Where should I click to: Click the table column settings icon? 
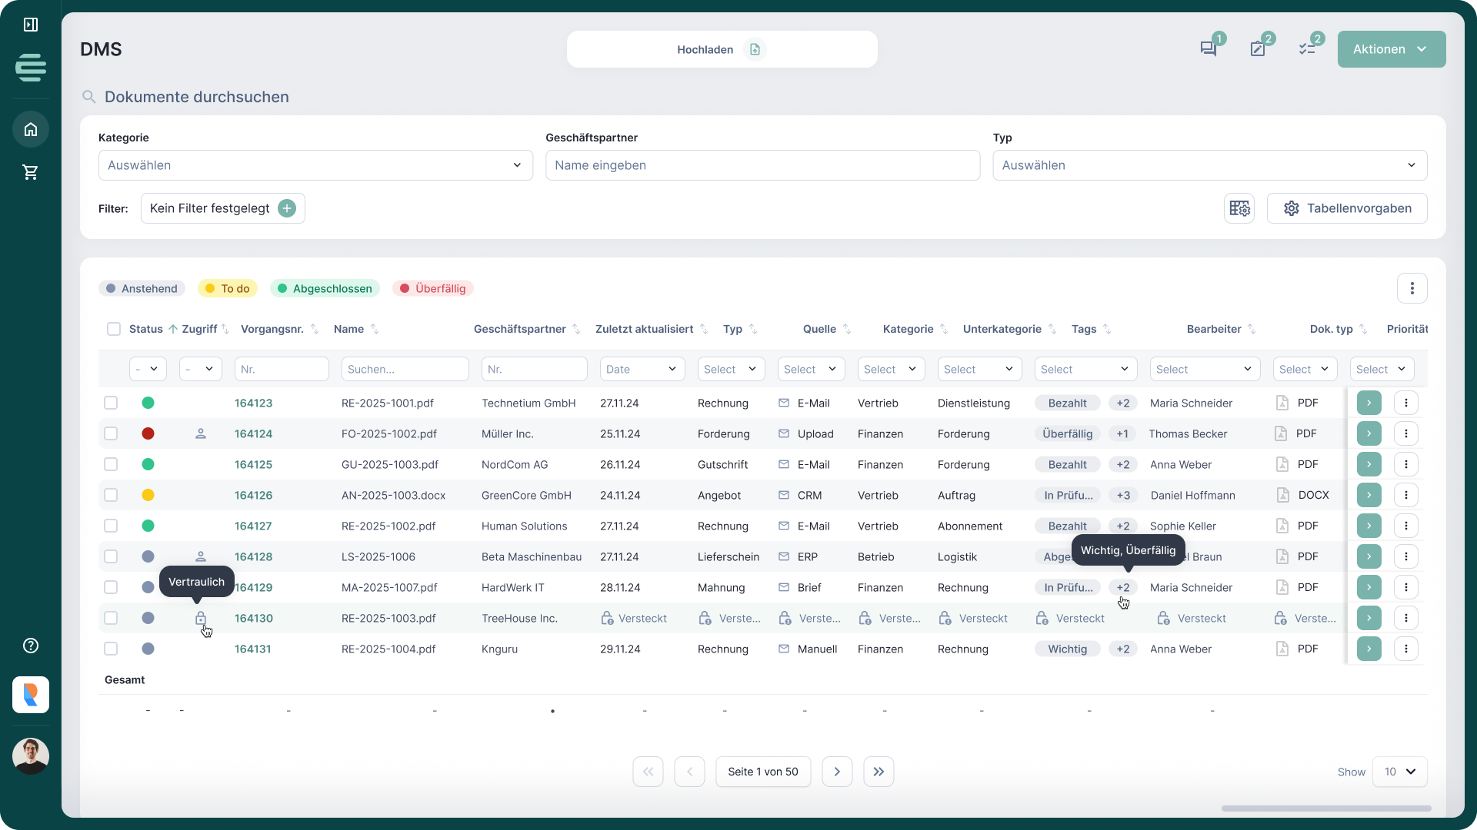(x=1239, y=208)
